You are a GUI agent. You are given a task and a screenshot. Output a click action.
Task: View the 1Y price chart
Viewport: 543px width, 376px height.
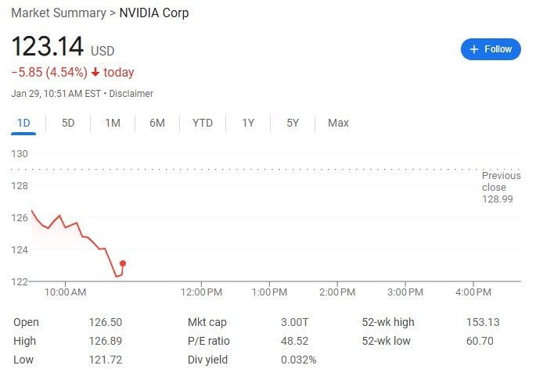click(248, 123)
